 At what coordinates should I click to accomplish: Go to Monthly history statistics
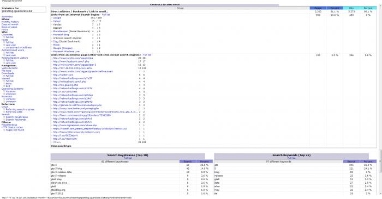[x=10, y=22]
